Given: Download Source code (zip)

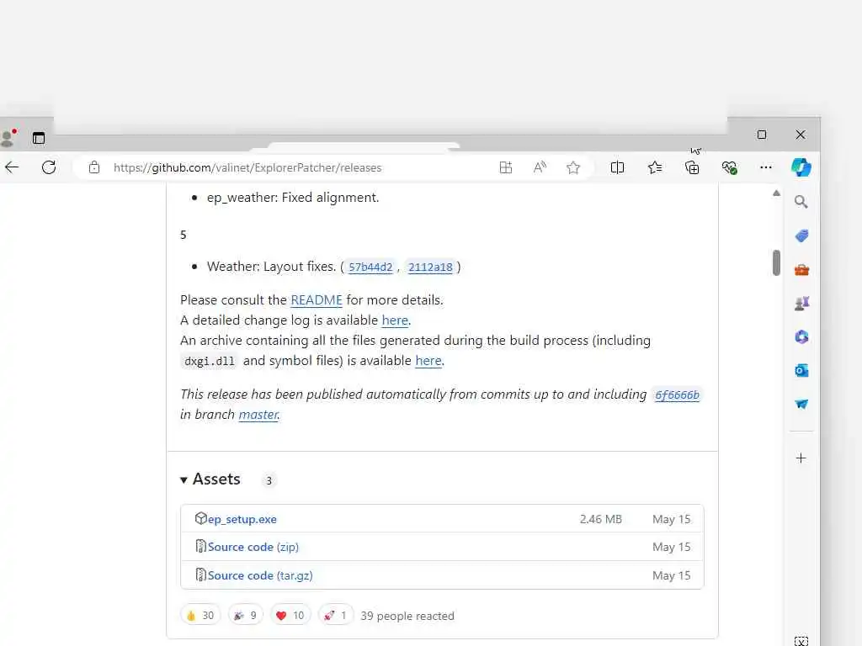Looking at the screenshot, I should point(253,547).
